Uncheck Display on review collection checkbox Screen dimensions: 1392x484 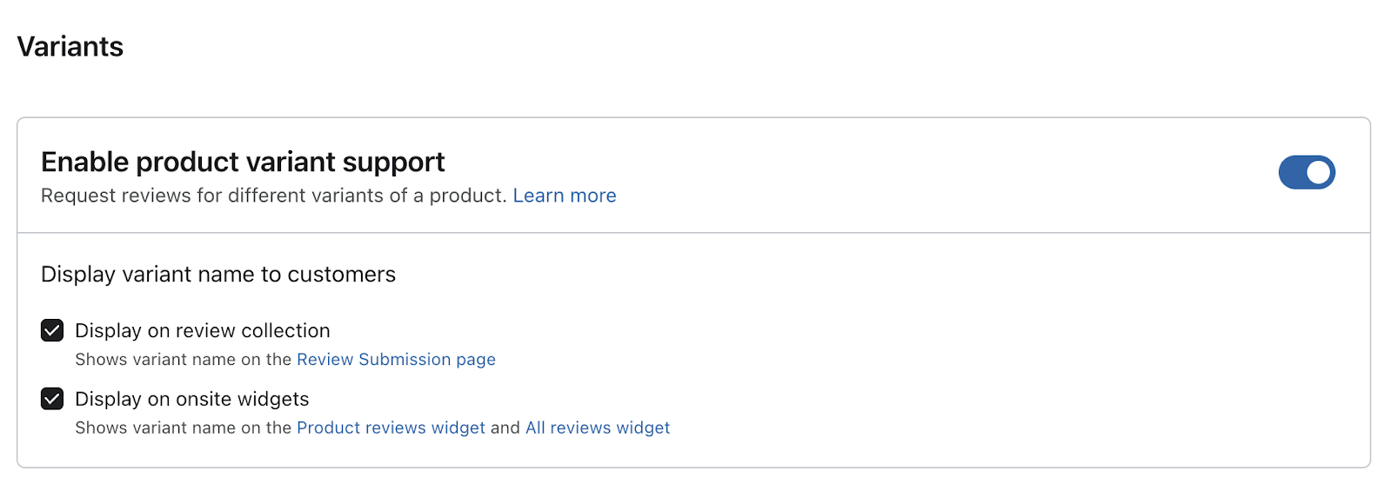(x=52, y=330)
